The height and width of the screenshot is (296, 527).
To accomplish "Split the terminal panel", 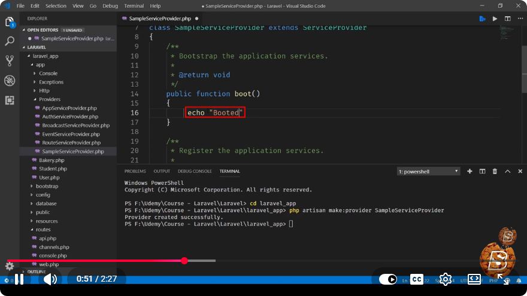I will (x=482, y=171).
